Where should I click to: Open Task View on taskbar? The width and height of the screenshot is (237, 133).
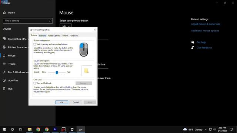point(21,129)
